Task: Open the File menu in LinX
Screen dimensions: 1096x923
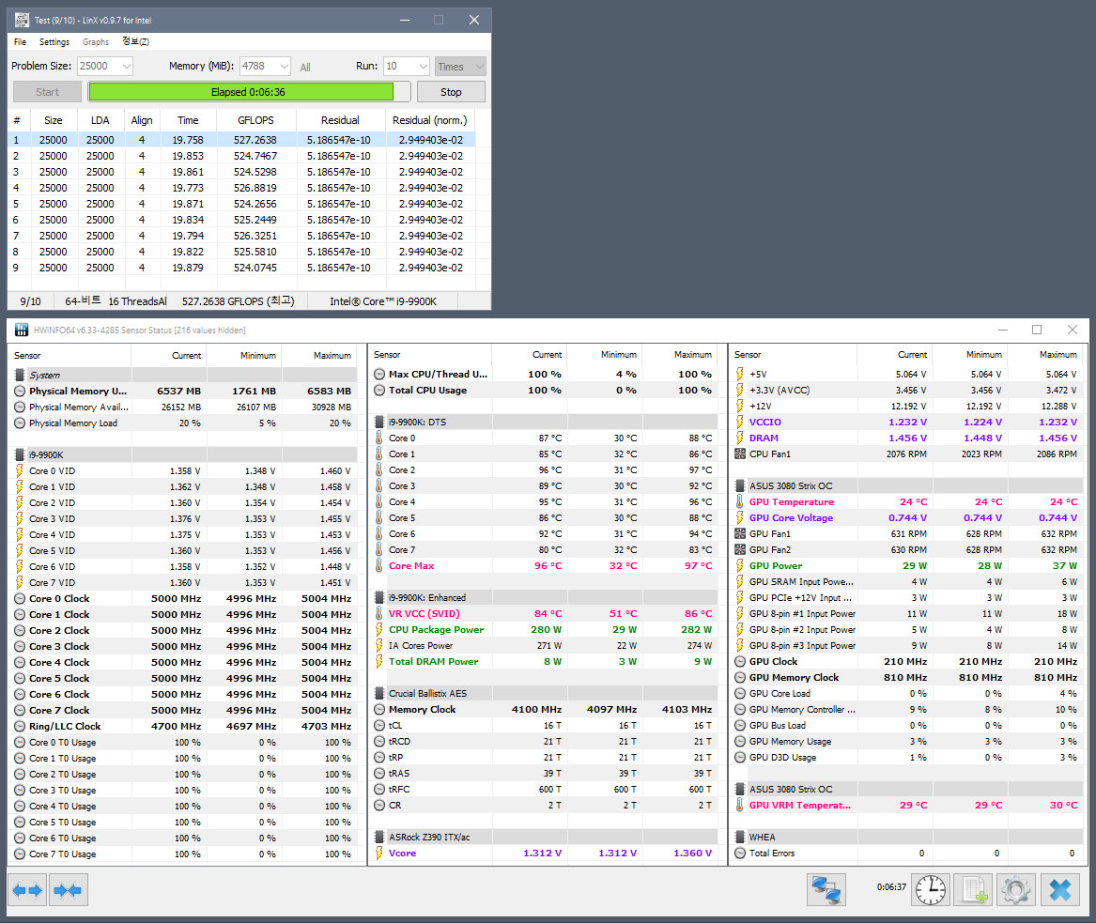Action: (x=21, y=42)
